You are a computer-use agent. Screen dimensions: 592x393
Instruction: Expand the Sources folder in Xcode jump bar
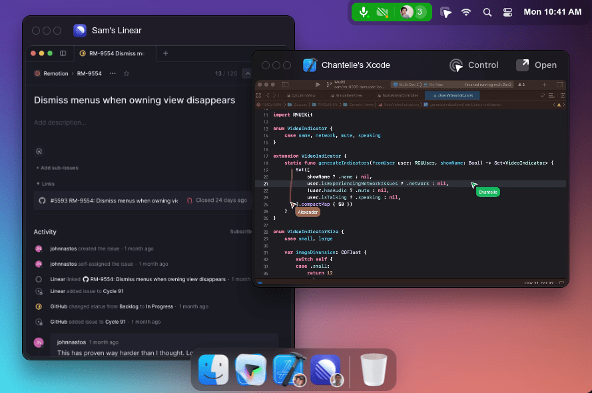click(x=297, y=105)
